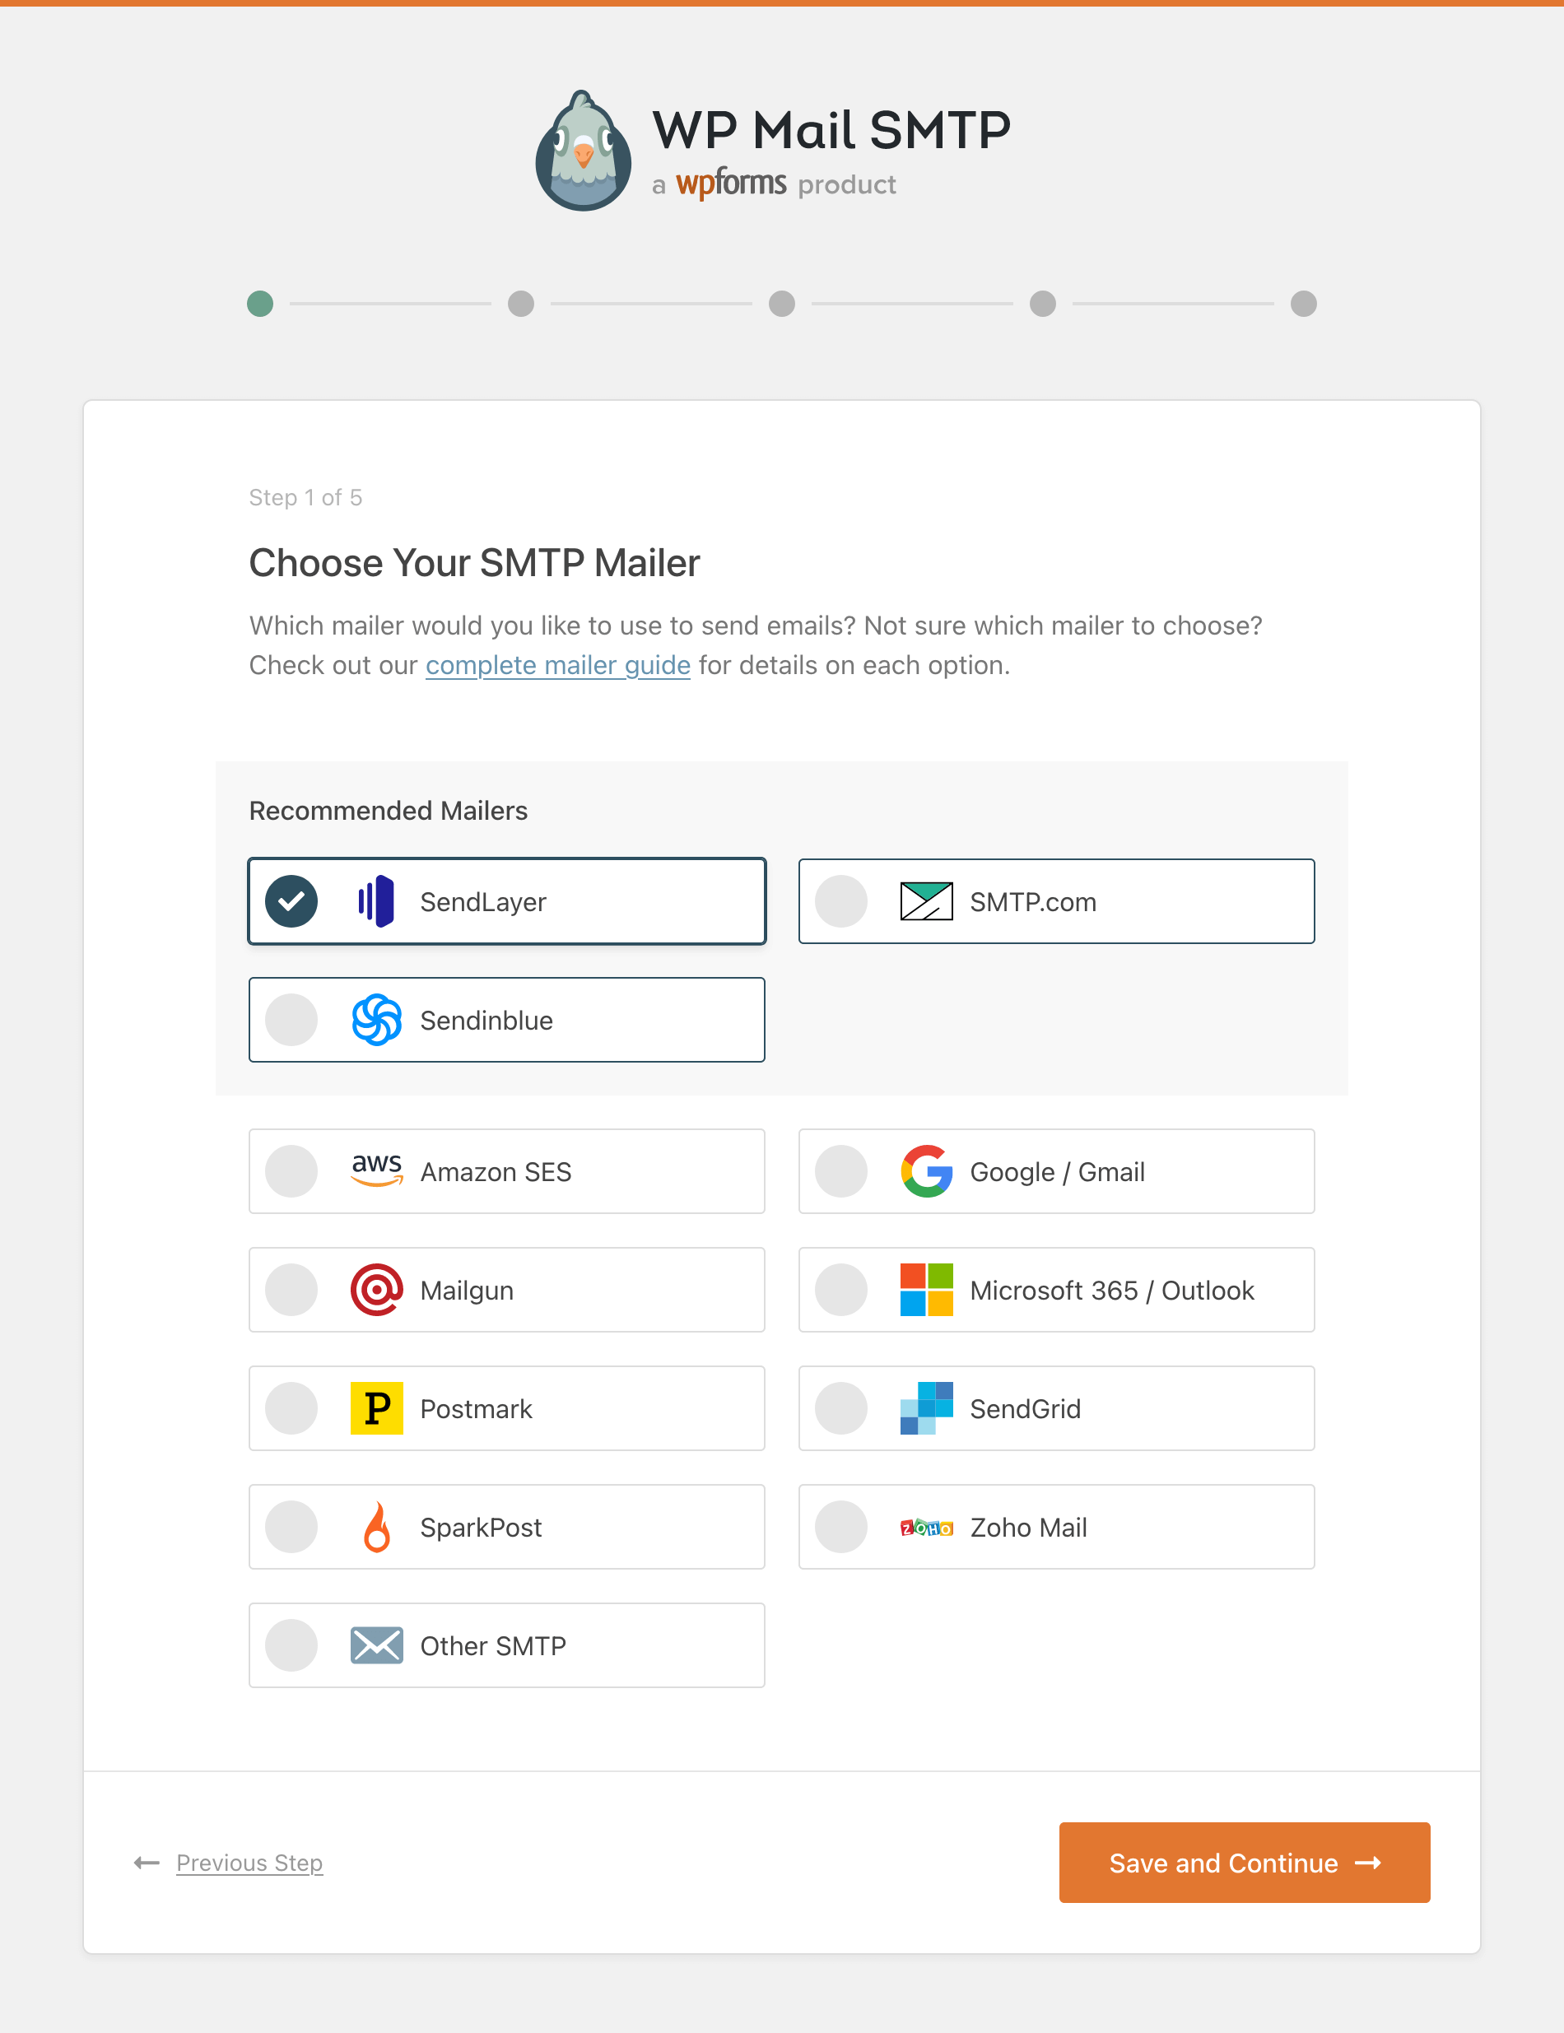The height and width of the screenshot is (2033, 1564).
Task: Click the SparkPost flame icon
Action: coord(376,1527)
